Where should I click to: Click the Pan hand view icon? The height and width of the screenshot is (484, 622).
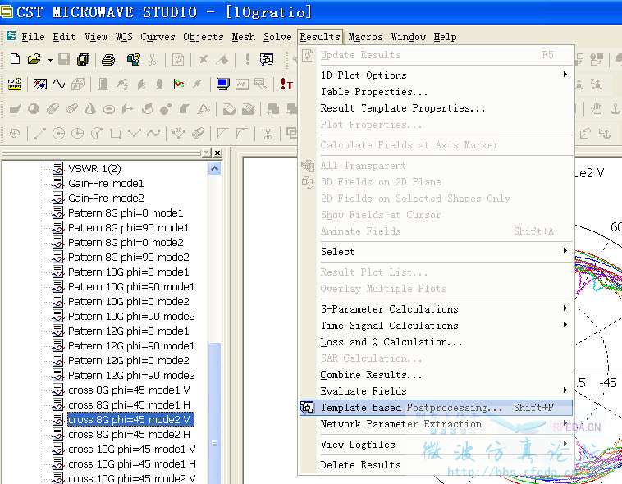pyautogui.click(x=597, y=108)
